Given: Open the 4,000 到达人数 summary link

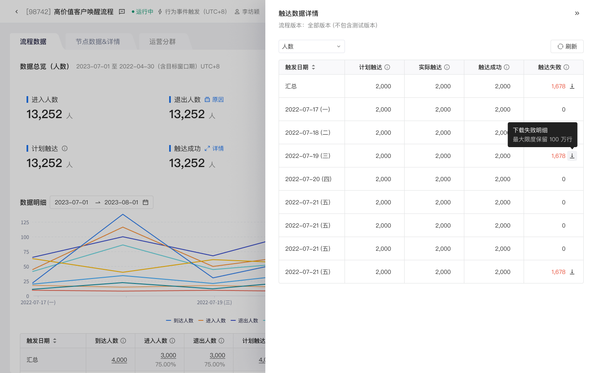Looking at the screenshot, I should click(x=119, y=360).
